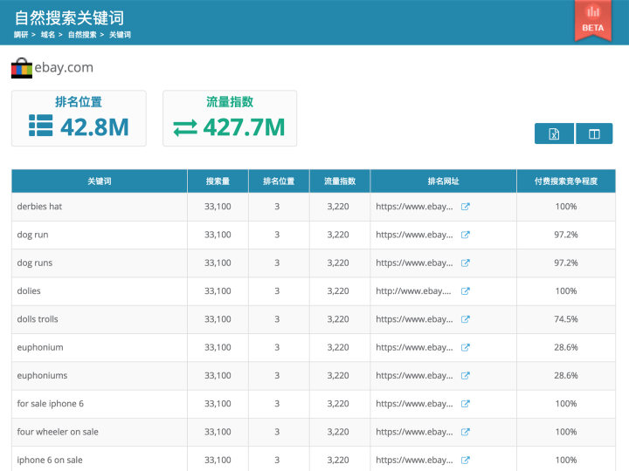Select the keyword cell reading exactly 'euphonium'

(40, 348)
